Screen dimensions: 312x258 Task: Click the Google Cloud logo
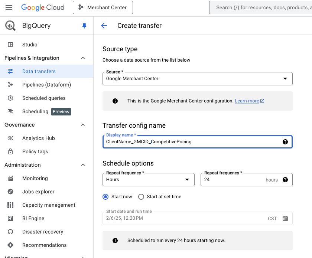pyautogui.click(x=43, y=7)
